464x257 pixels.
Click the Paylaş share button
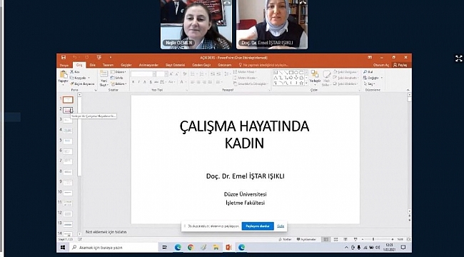tap(400, 65)
